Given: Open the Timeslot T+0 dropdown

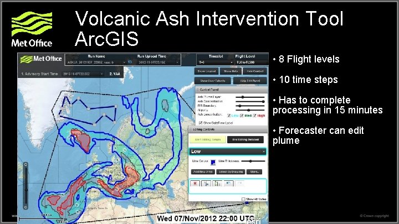Looking at the screenshot, I should (x=216, y=62).
